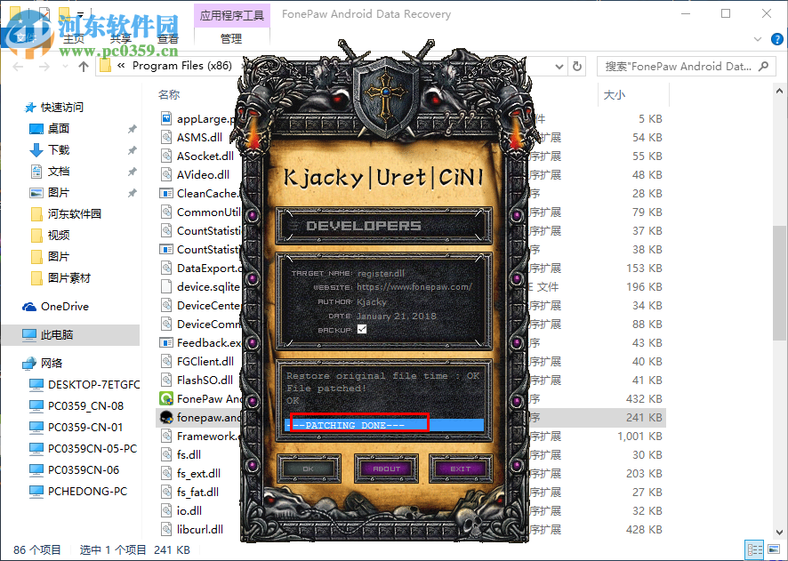This screenshot has height=561, width=788.
Task: Select fs_fat.dll file icon
Action: click(x=165, y=492)
